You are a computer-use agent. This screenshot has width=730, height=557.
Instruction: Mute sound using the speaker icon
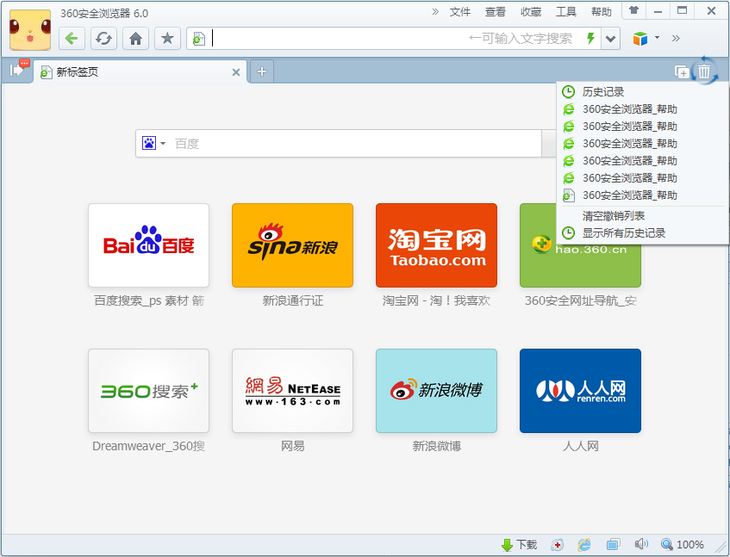[641, 544]
